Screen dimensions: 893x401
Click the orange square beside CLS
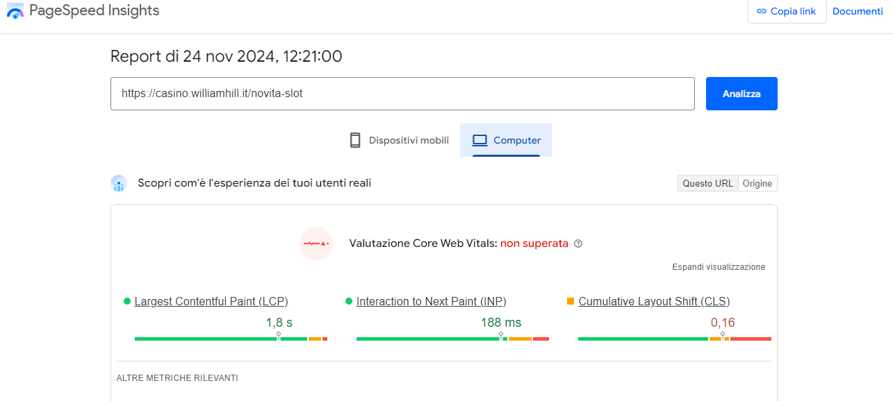point(571,301)
